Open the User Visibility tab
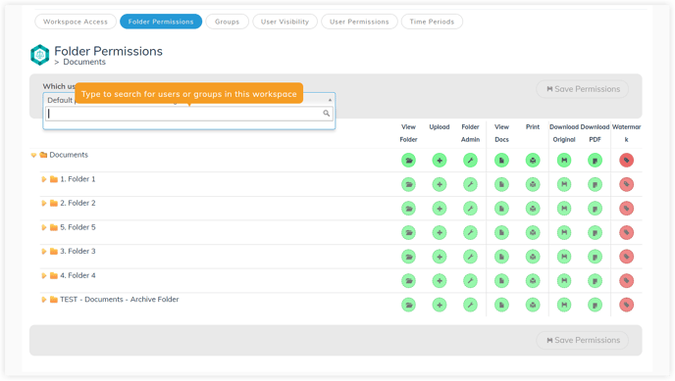The image size is (675, 381). coord(285,22)
